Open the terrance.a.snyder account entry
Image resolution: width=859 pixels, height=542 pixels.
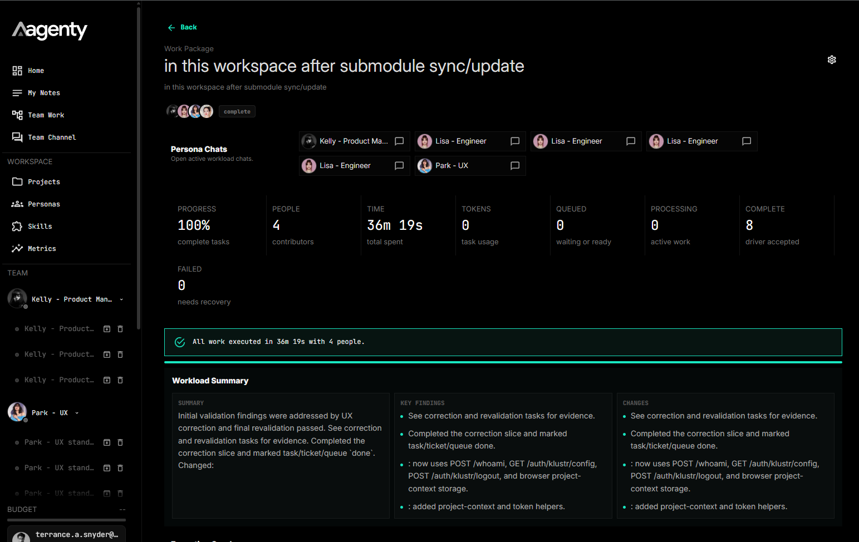pyautogui.click(x=66, y=534)
